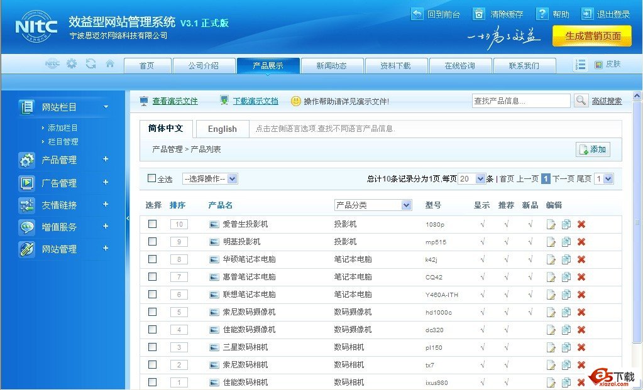This screenshot has width=643, height=390.
Task: Switch to the English language tab
Action: (x=222, y=129)
